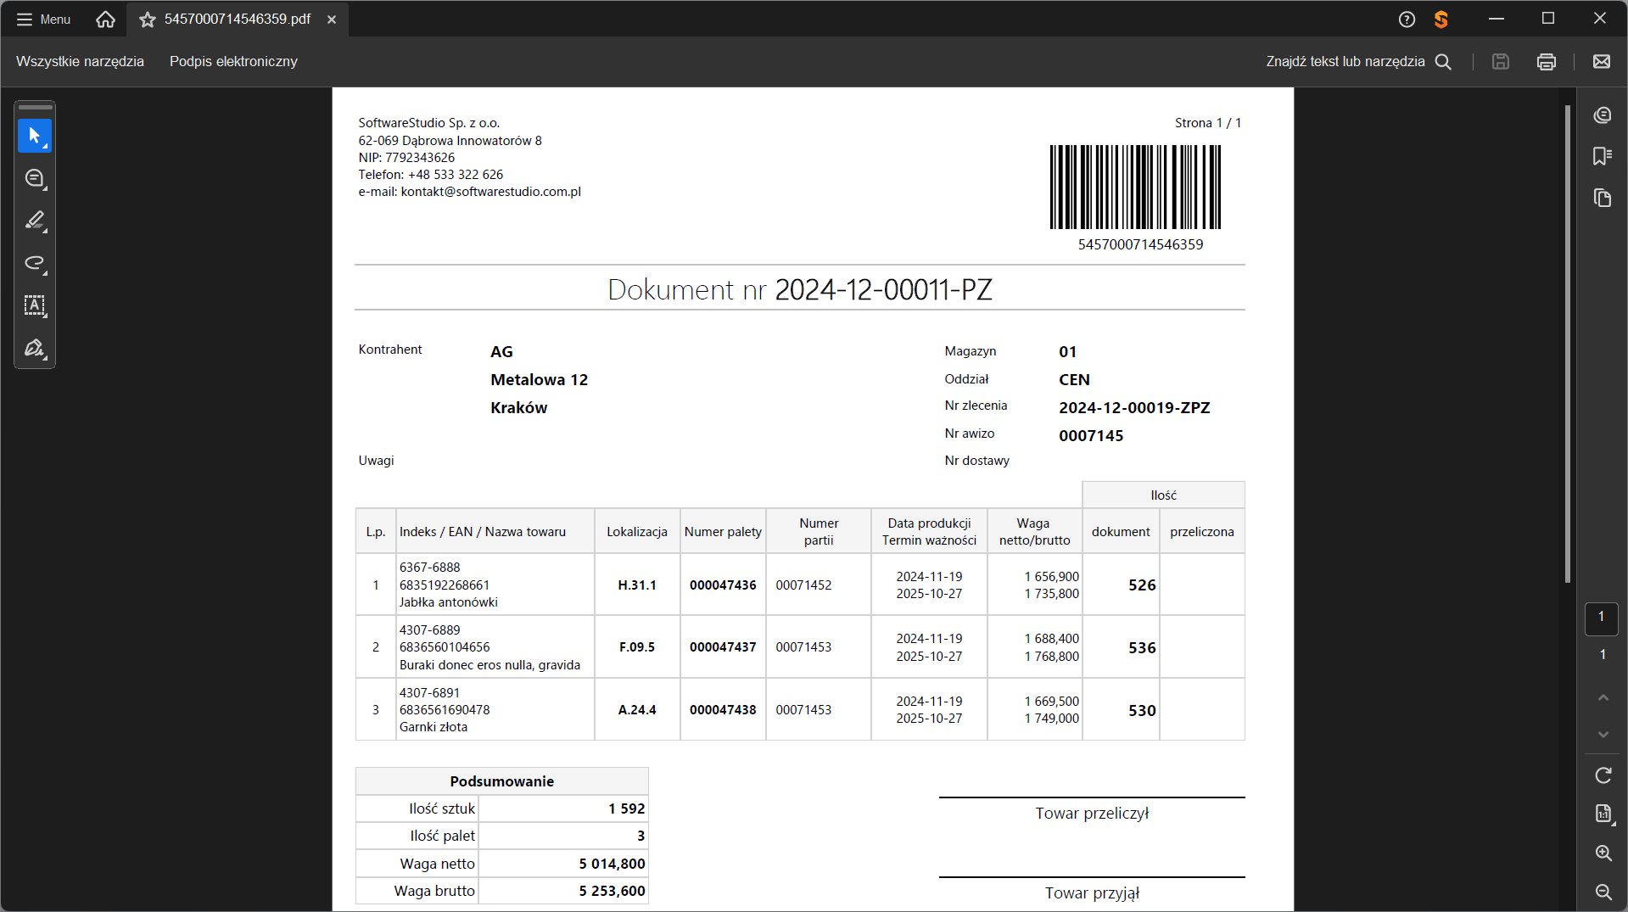Open Podpis elektroniczny tools
The width and height of the screenshot is (1628, 912).
tap(233, 61)
